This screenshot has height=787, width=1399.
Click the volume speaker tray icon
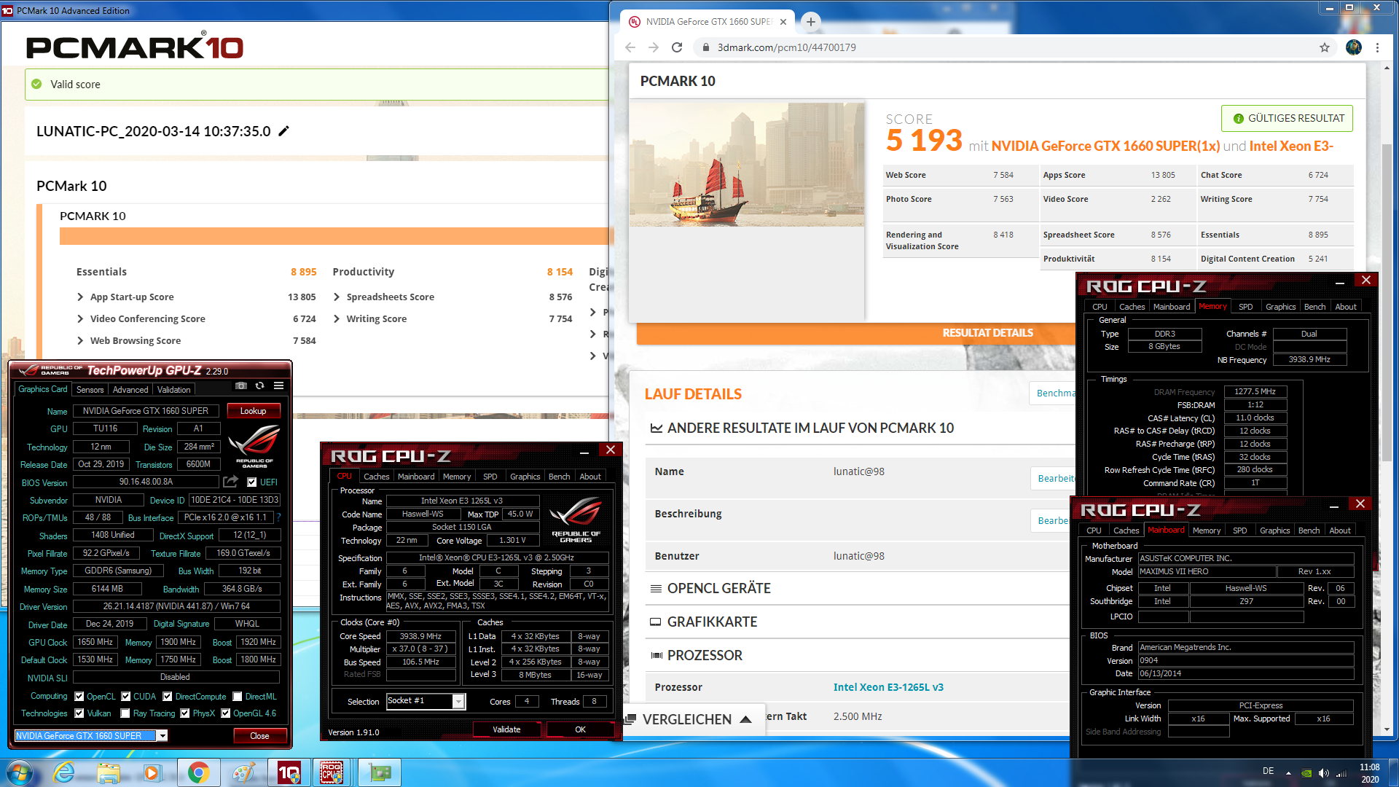[x=1323, y=773]
